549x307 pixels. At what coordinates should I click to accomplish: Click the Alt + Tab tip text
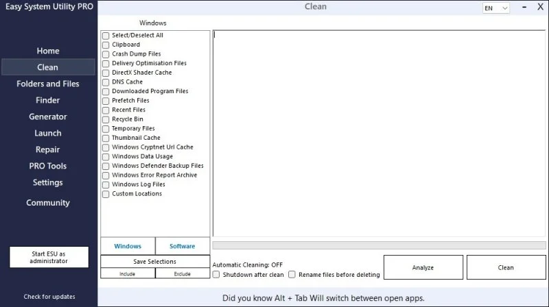click(323, 298)
